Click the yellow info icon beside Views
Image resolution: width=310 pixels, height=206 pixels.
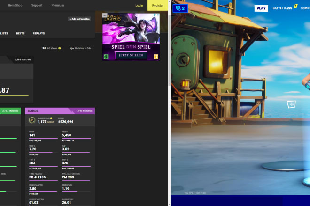coord(60,48)
